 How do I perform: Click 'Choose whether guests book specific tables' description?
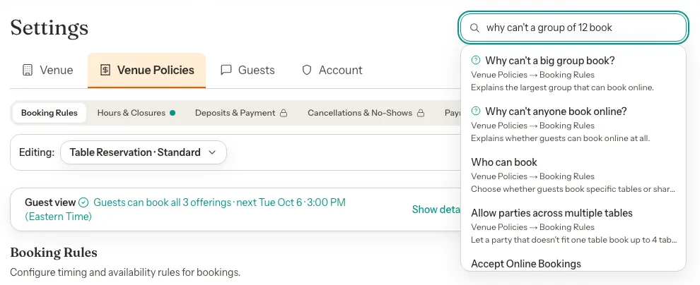pyautogui.click(x=573, y=189)
